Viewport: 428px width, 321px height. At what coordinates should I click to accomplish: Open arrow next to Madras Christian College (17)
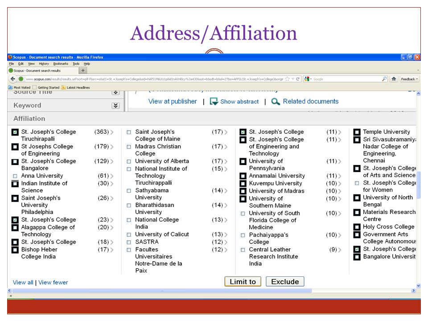pos(226,147)
